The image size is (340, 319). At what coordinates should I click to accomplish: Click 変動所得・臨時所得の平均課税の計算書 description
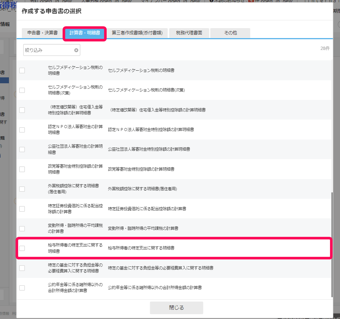143,228
